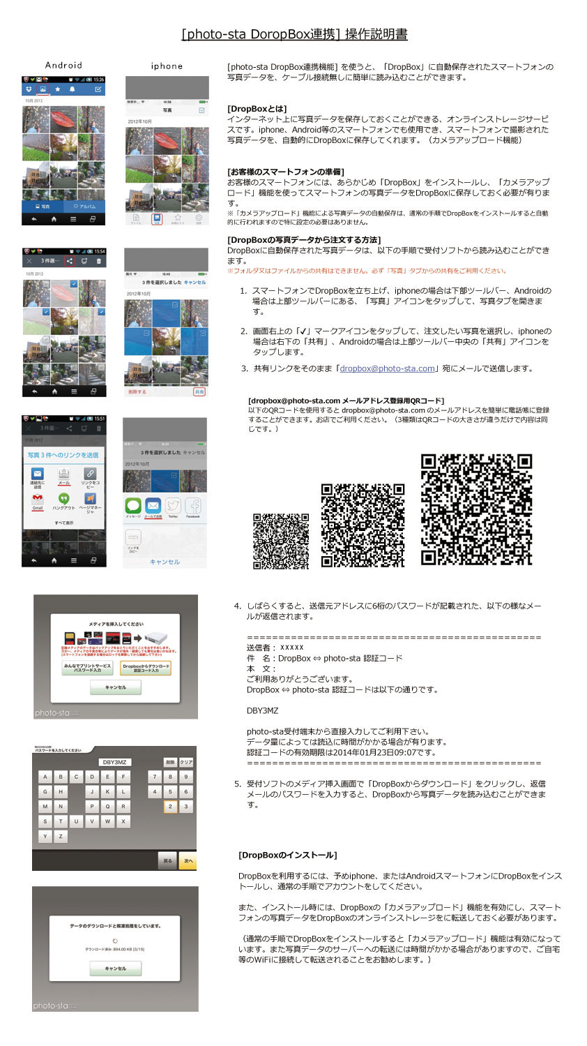Screen dimensions: 587x1046
Task: Click みんなでプリントサービス パスワード入力 button
Action: (x=89, y=668)
